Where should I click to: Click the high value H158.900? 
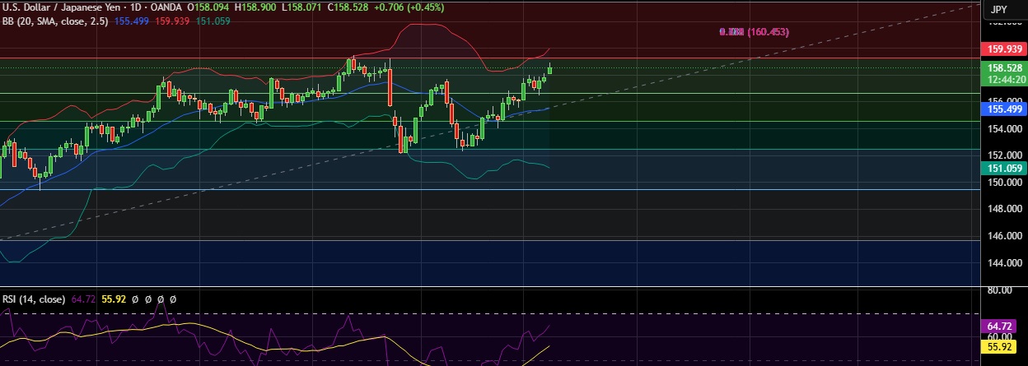click(256, 7)
